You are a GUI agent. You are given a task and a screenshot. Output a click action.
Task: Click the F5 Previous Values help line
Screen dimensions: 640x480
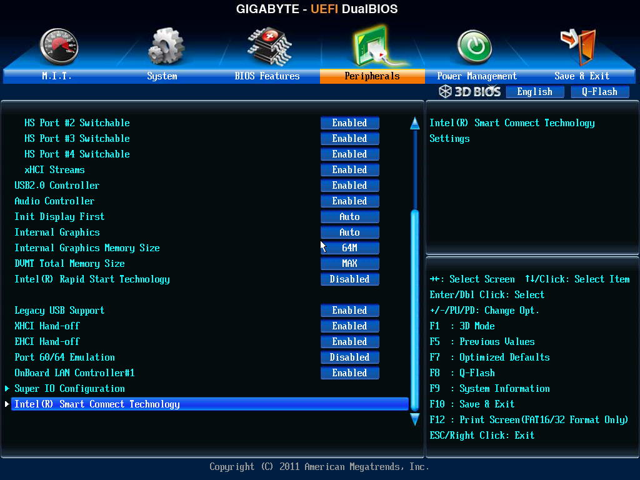point(482,342)
